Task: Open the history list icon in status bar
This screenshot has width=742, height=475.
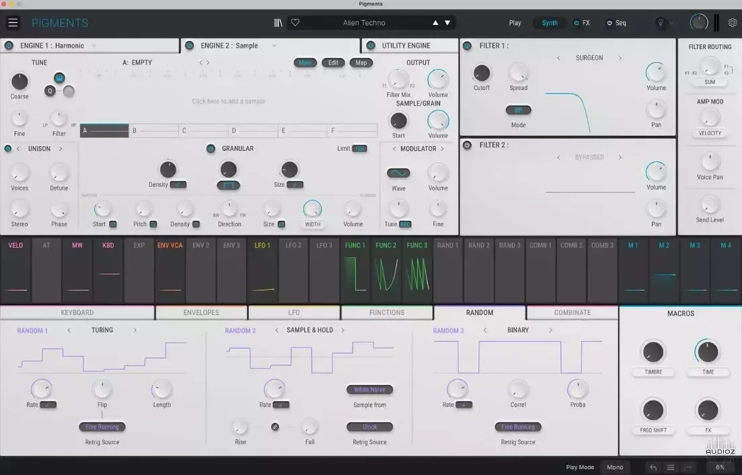Action: (x=671, y=468)
